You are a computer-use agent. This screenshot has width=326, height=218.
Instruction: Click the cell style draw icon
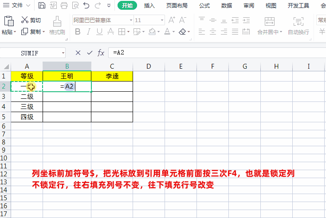tap(137, 32)
